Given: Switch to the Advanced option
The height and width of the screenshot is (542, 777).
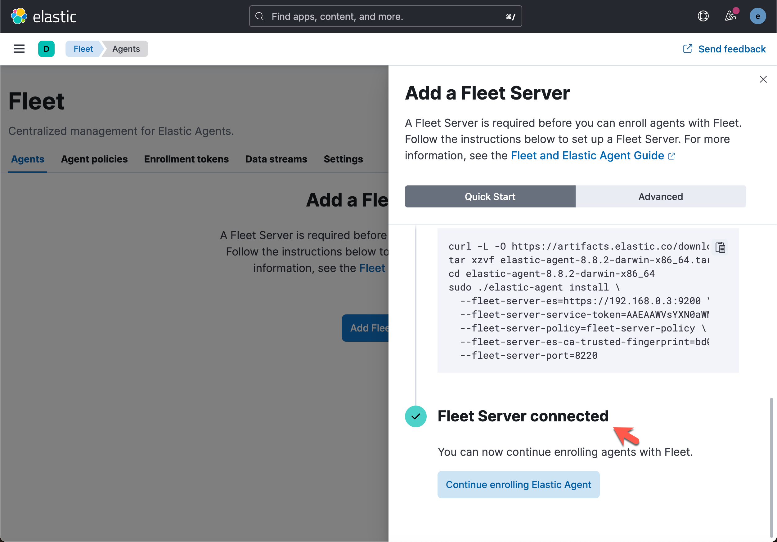Looking at the screenshot, I should 660,197.
